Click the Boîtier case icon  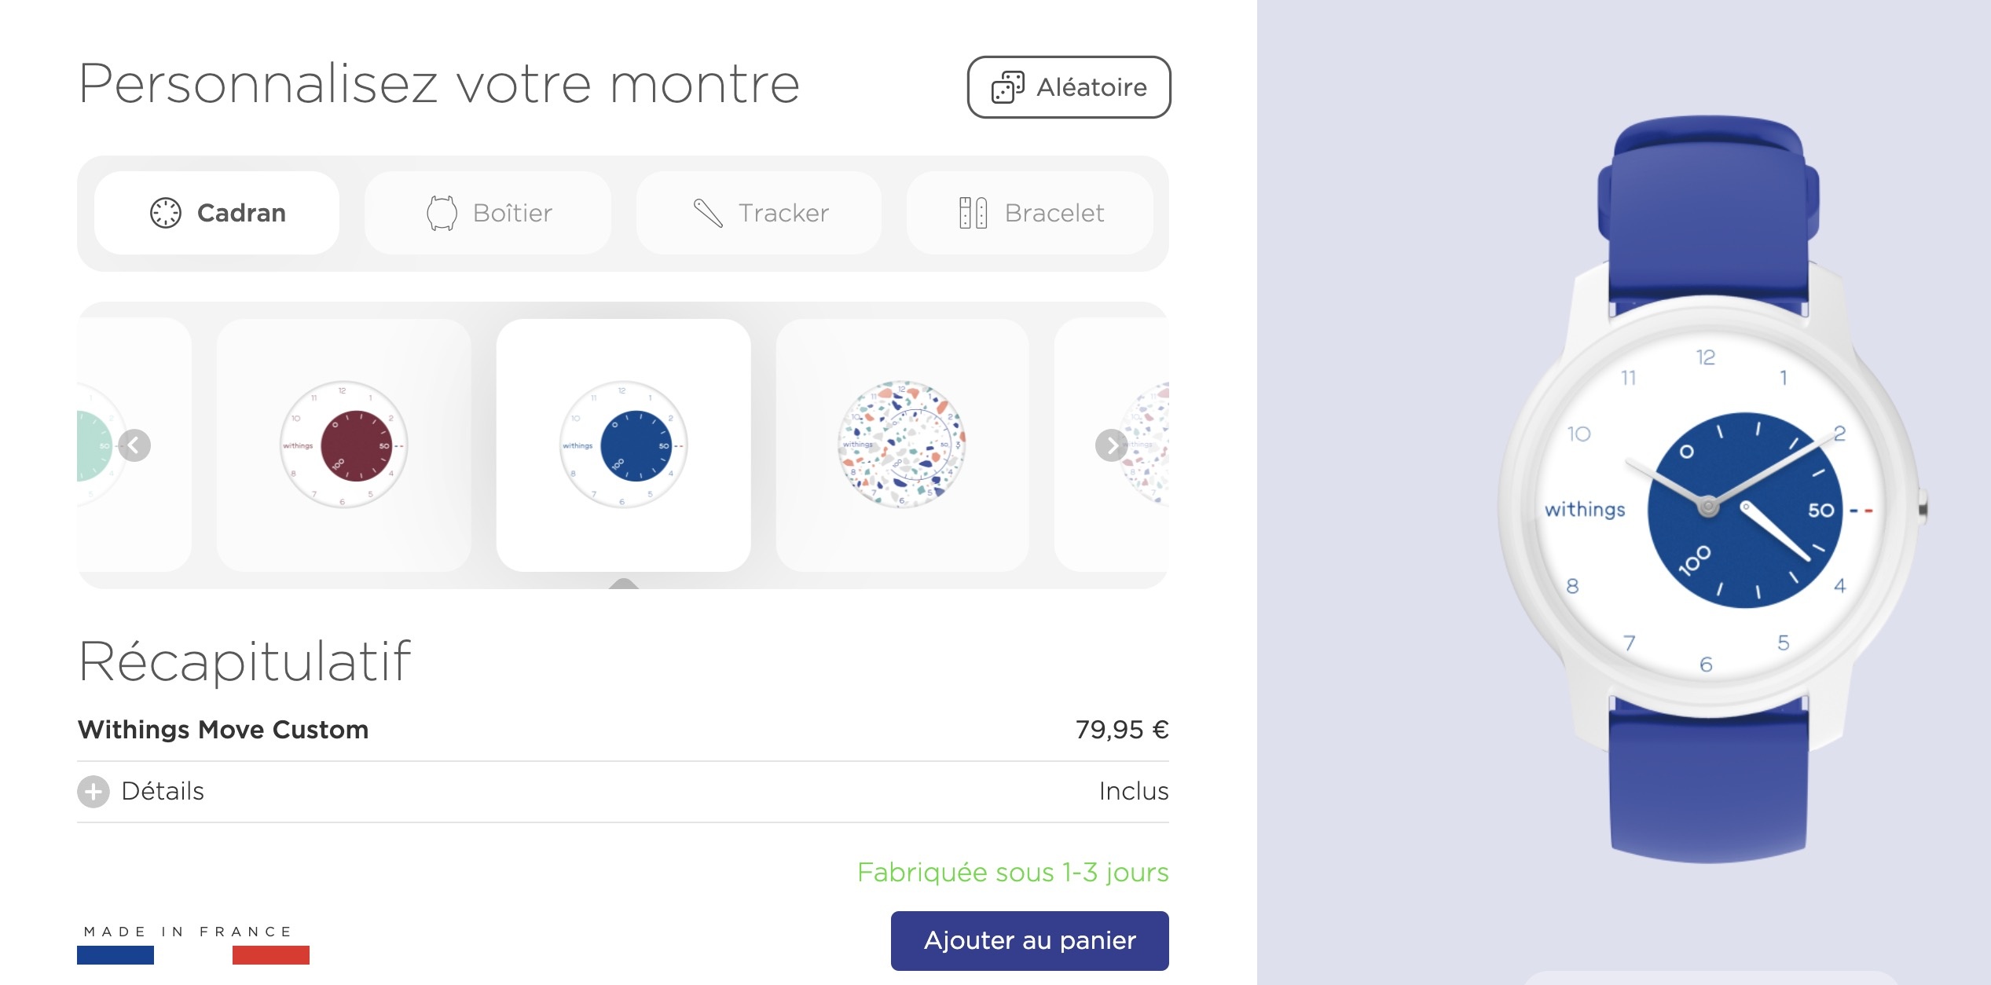[442, 213]
